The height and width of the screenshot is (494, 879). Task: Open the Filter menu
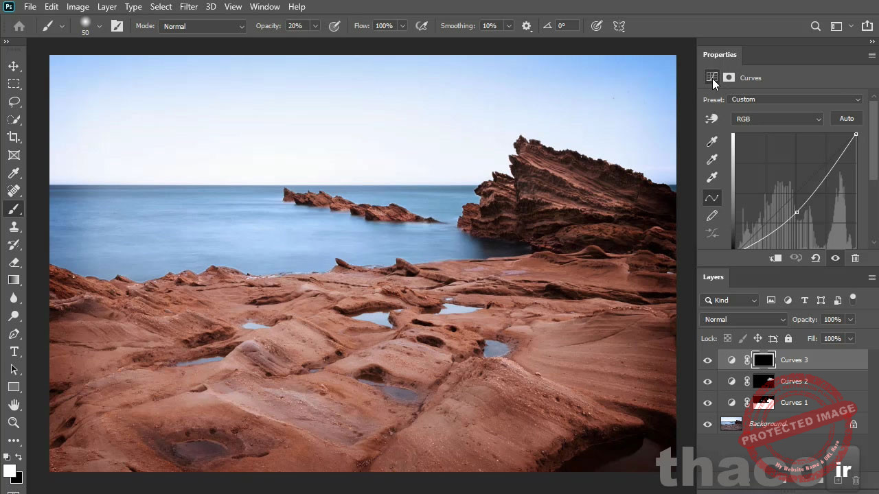coord(189,7)
